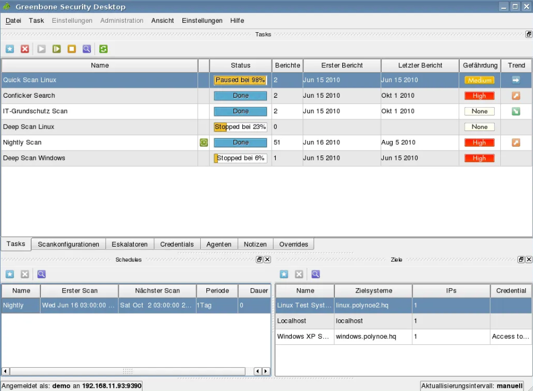Viewport: 533px width, 391px height.
Task: Create a new task with the star icon in Tasks toolbar
Action: pyautogui.click(x=10, y=49)
